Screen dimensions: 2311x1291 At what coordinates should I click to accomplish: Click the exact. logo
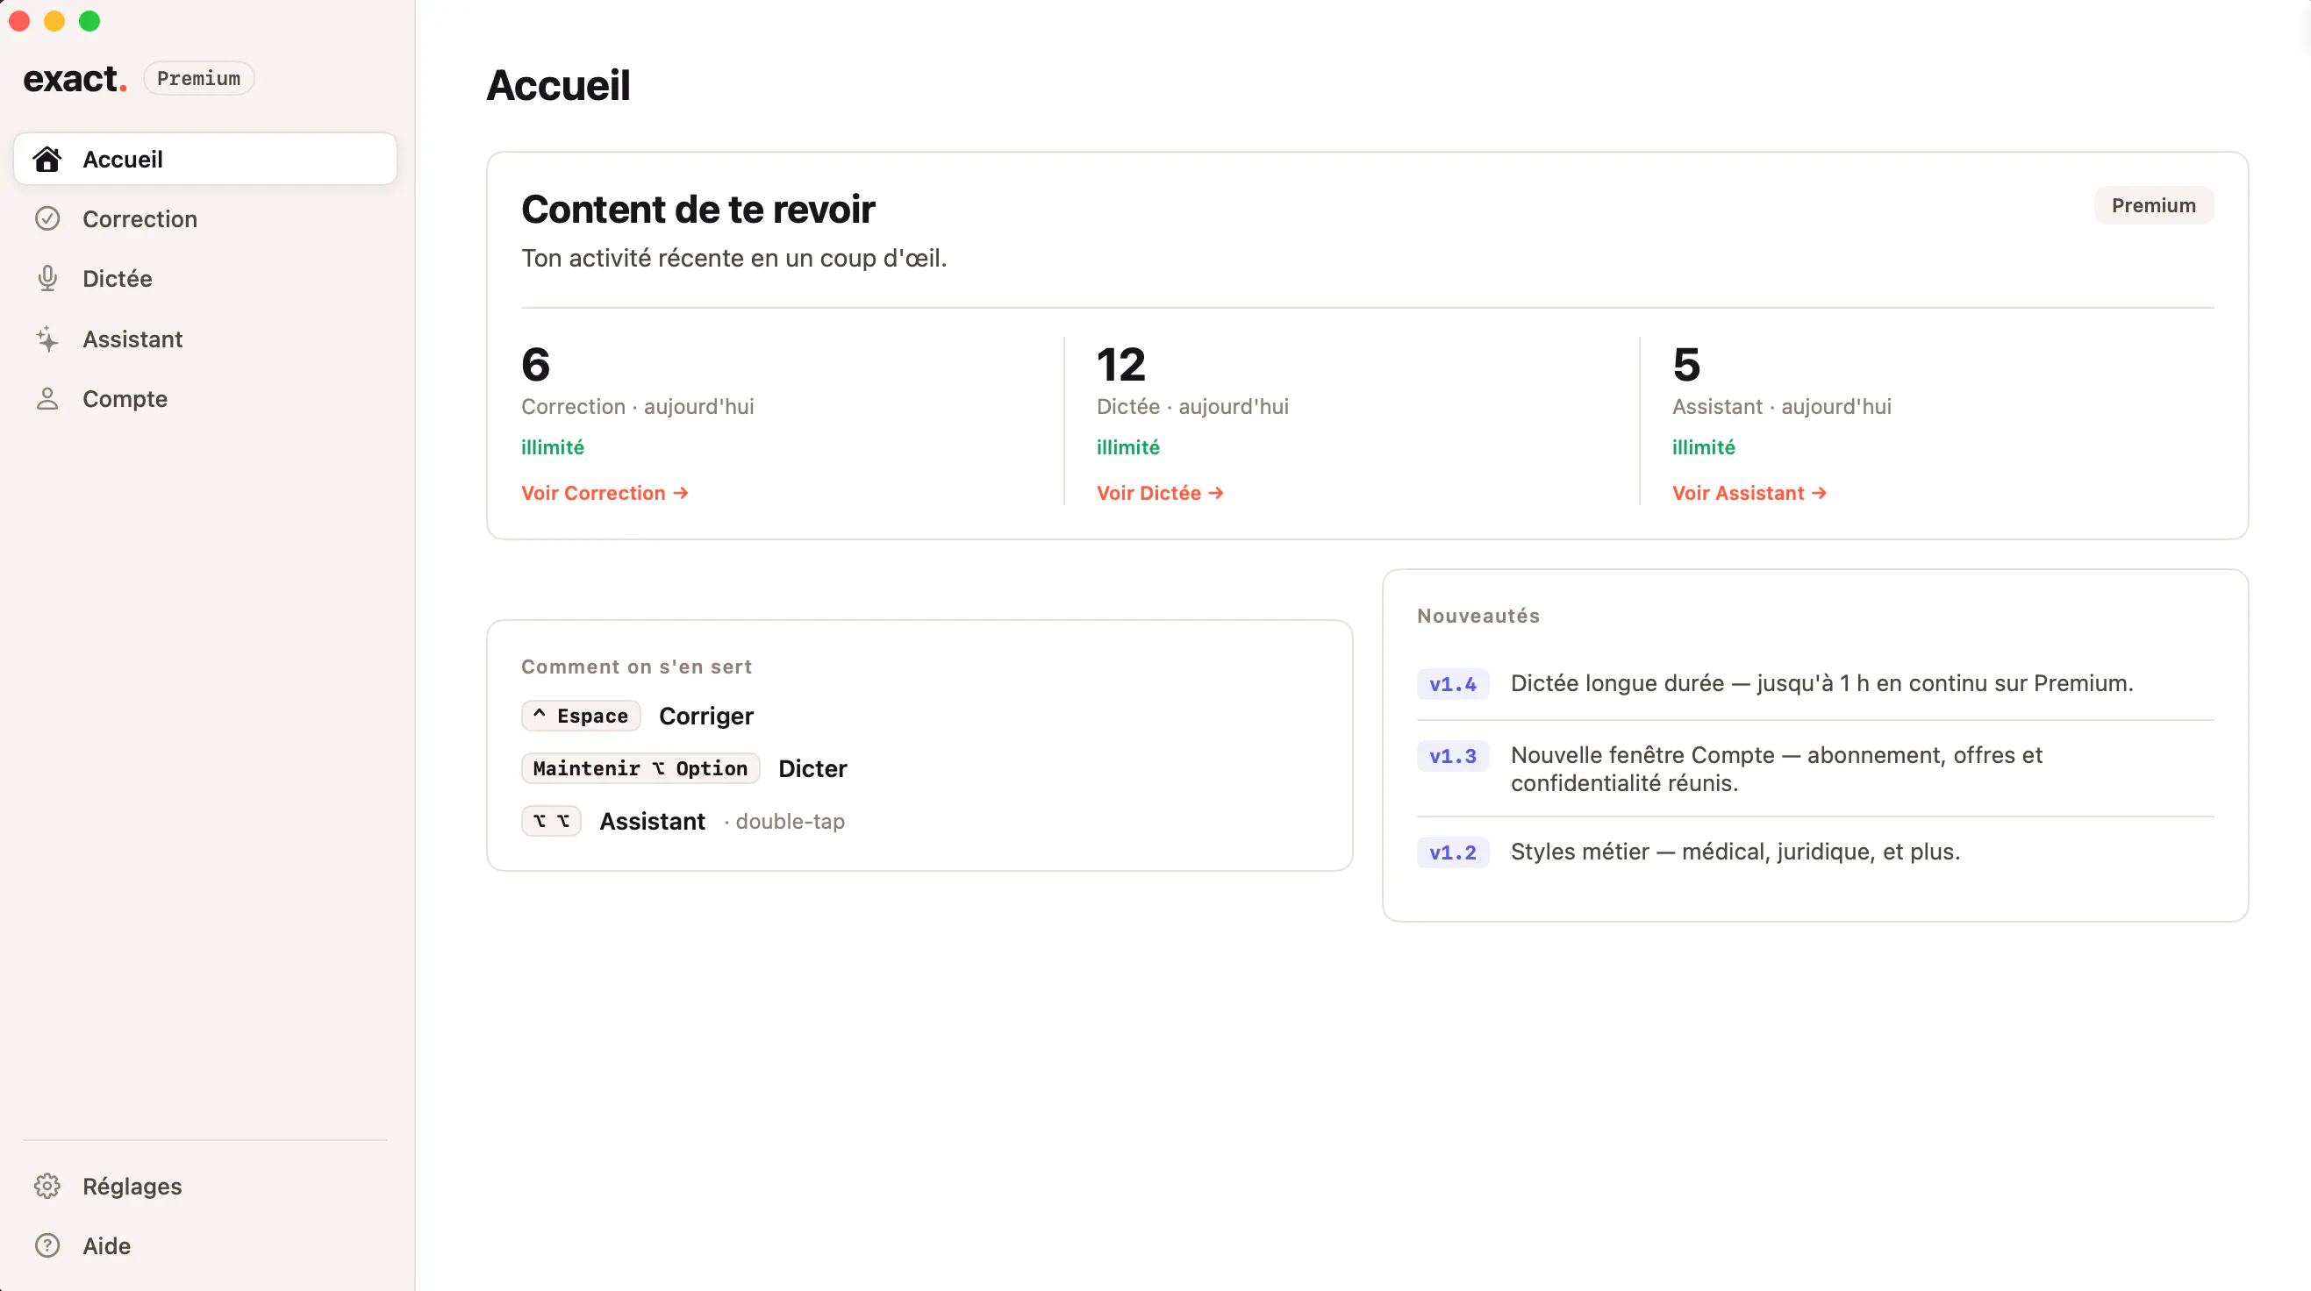click(x=75, y=79)
